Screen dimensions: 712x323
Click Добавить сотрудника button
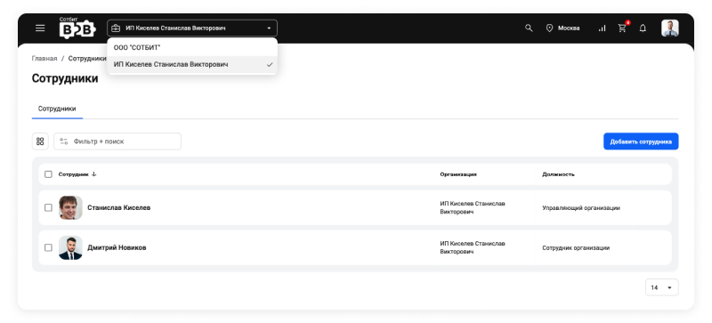(641, 141)
